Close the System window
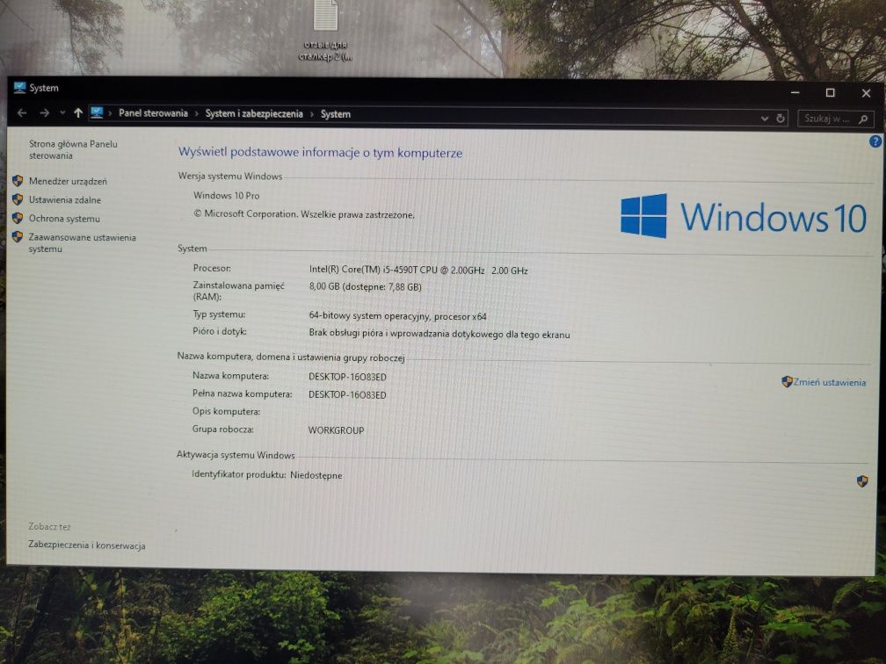886x664 pixels. (866, 93)
